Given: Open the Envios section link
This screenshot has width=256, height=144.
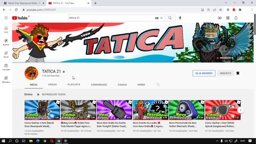Looking at the screenshot, I should click(28, 94).
